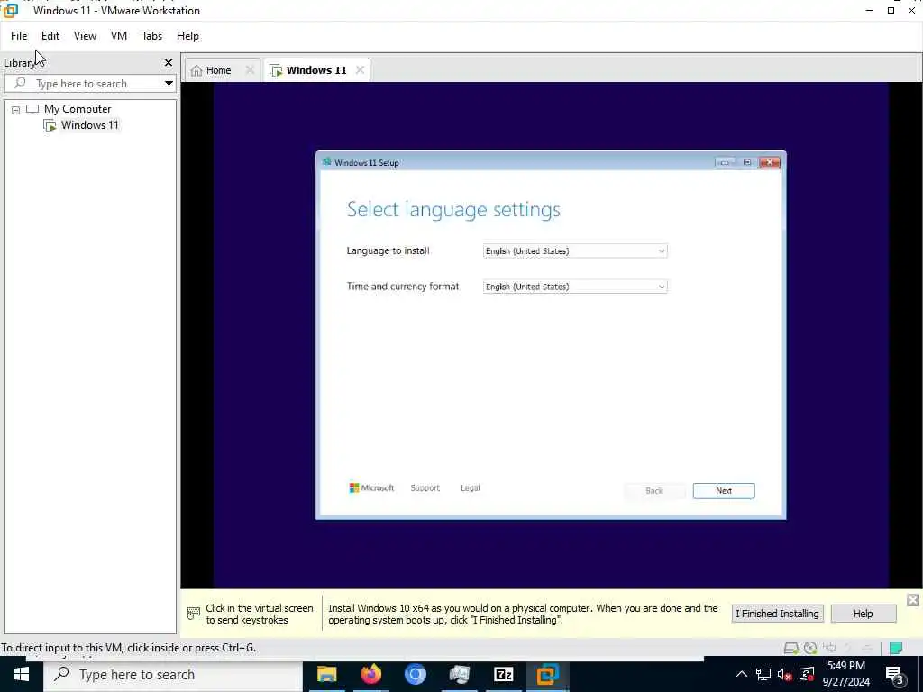
Task: Open the Legal link in Setup
Action: tap(471, 487)
